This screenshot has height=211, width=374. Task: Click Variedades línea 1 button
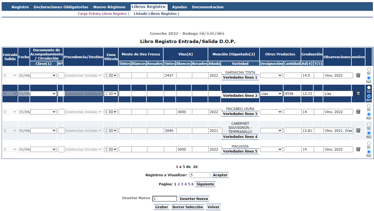pos(240,78)
